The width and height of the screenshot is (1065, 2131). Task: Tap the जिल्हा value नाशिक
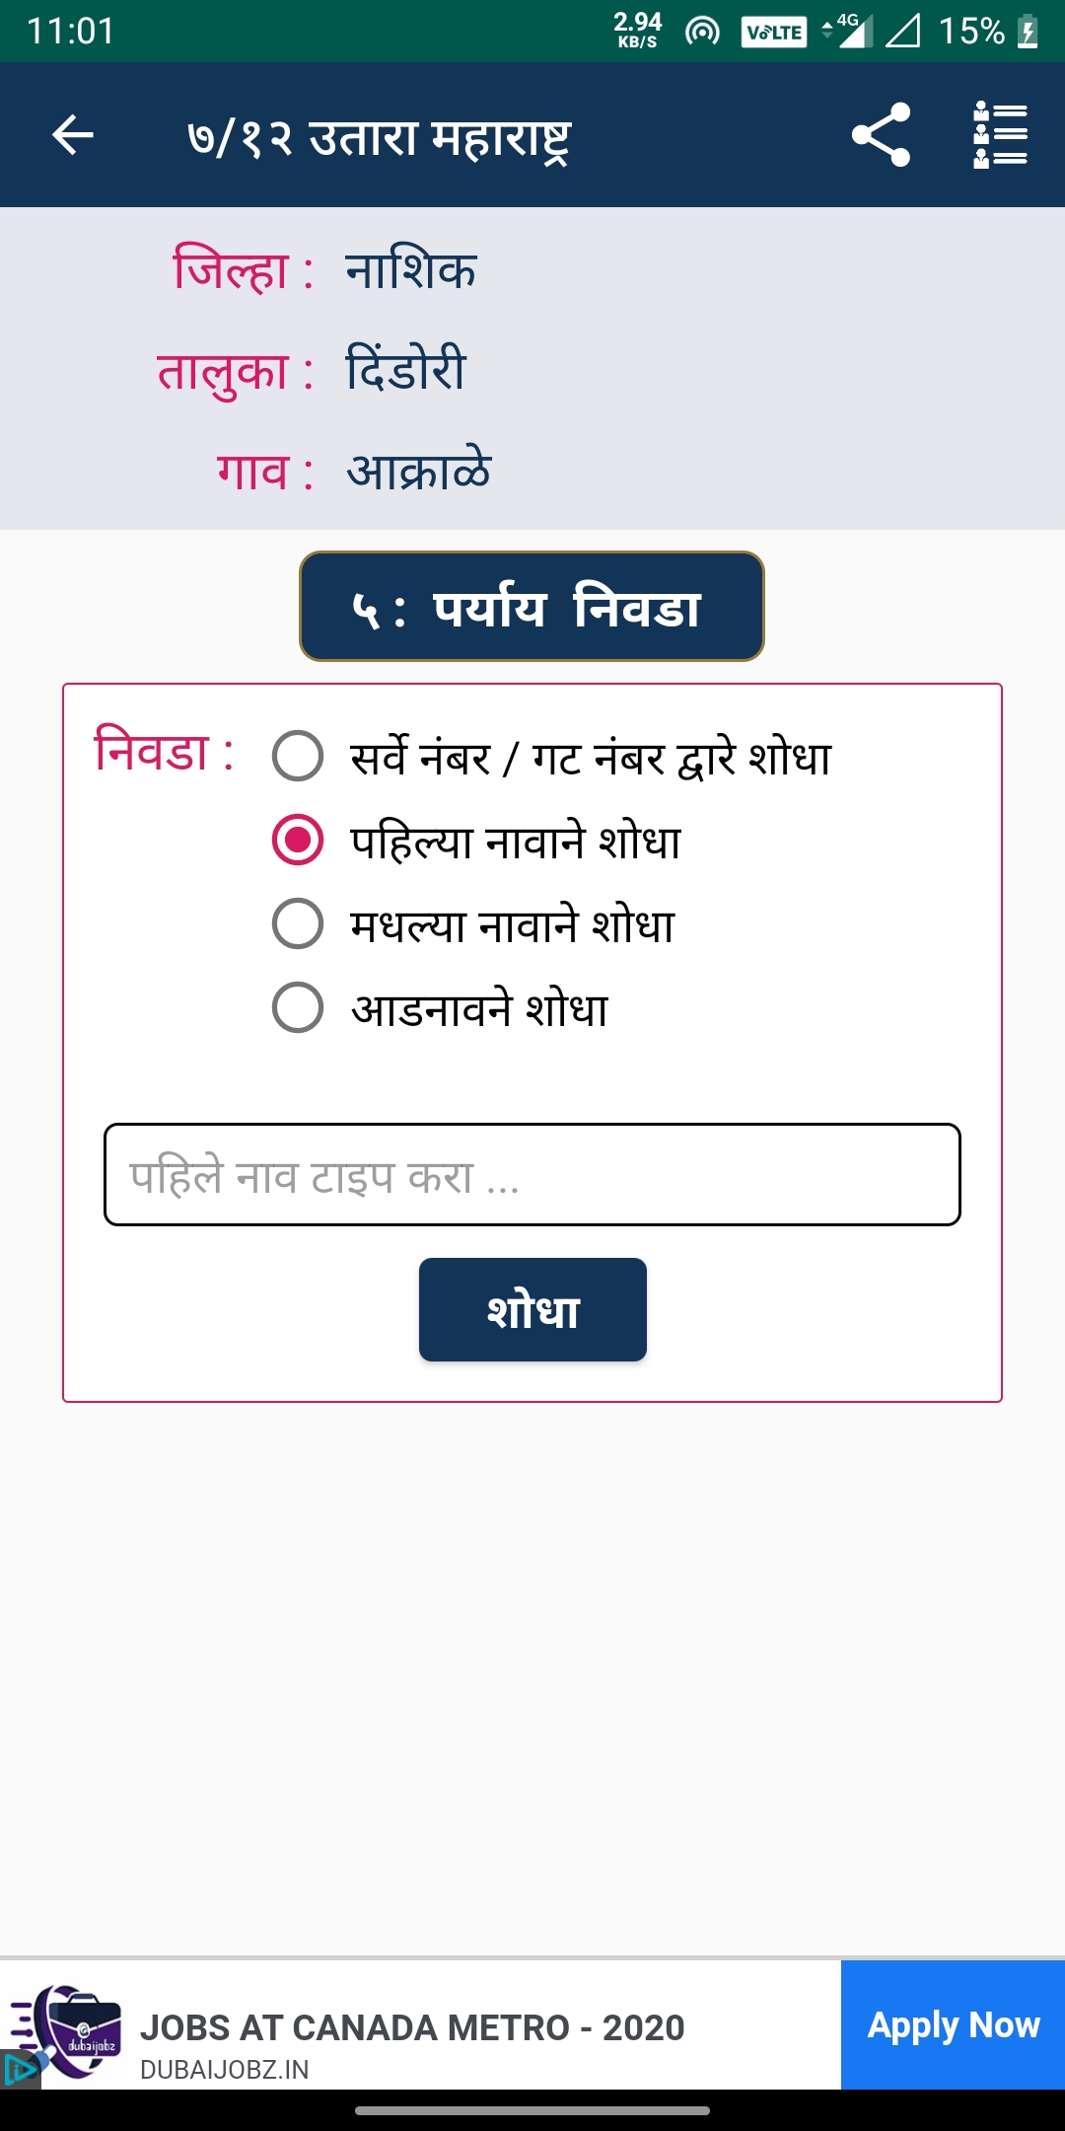point(411,270)
